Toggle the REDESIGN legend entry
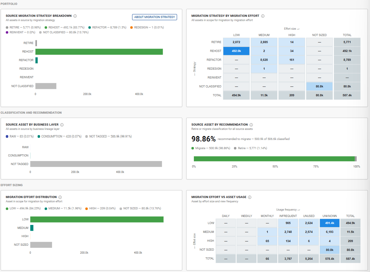 [147, 28]
